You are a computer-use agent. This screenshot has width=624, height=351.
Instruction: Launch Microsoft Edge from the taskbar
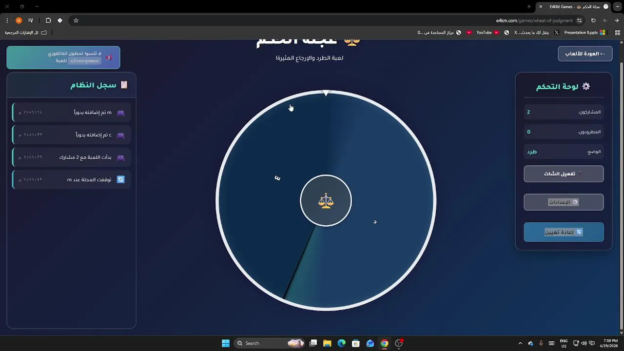(x=341, y=343)
